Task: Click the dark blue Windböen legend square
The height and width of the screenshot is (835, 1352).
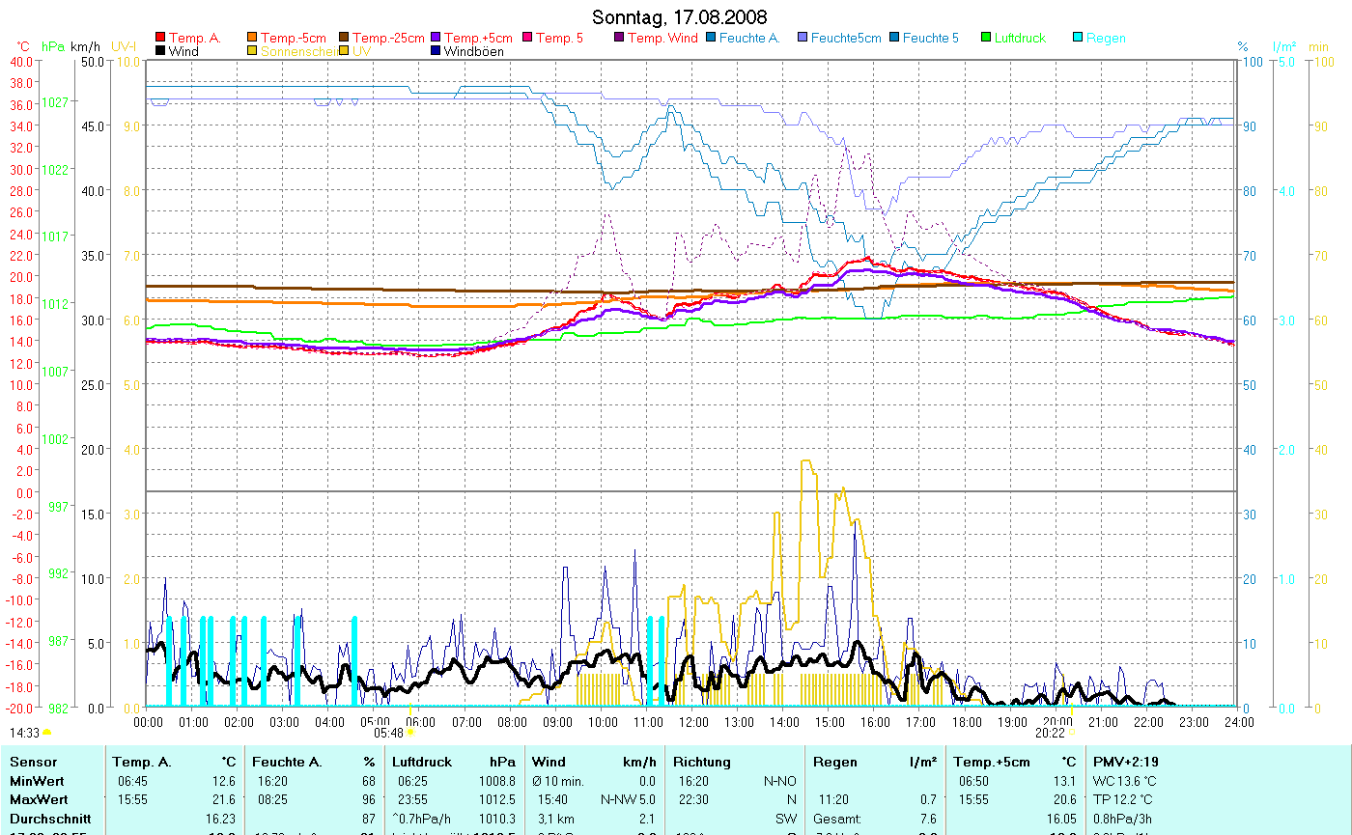Action: [436, 51]
